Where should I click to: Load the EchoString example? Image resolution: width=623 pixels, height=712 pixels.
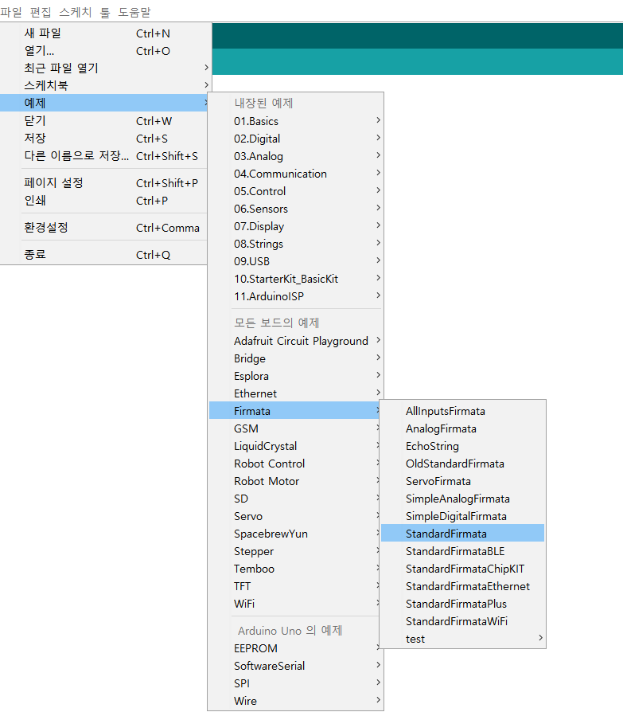click(x=462, y=446)
